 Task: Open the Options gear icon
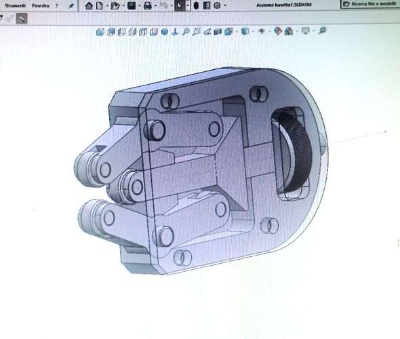pos(217,5)
